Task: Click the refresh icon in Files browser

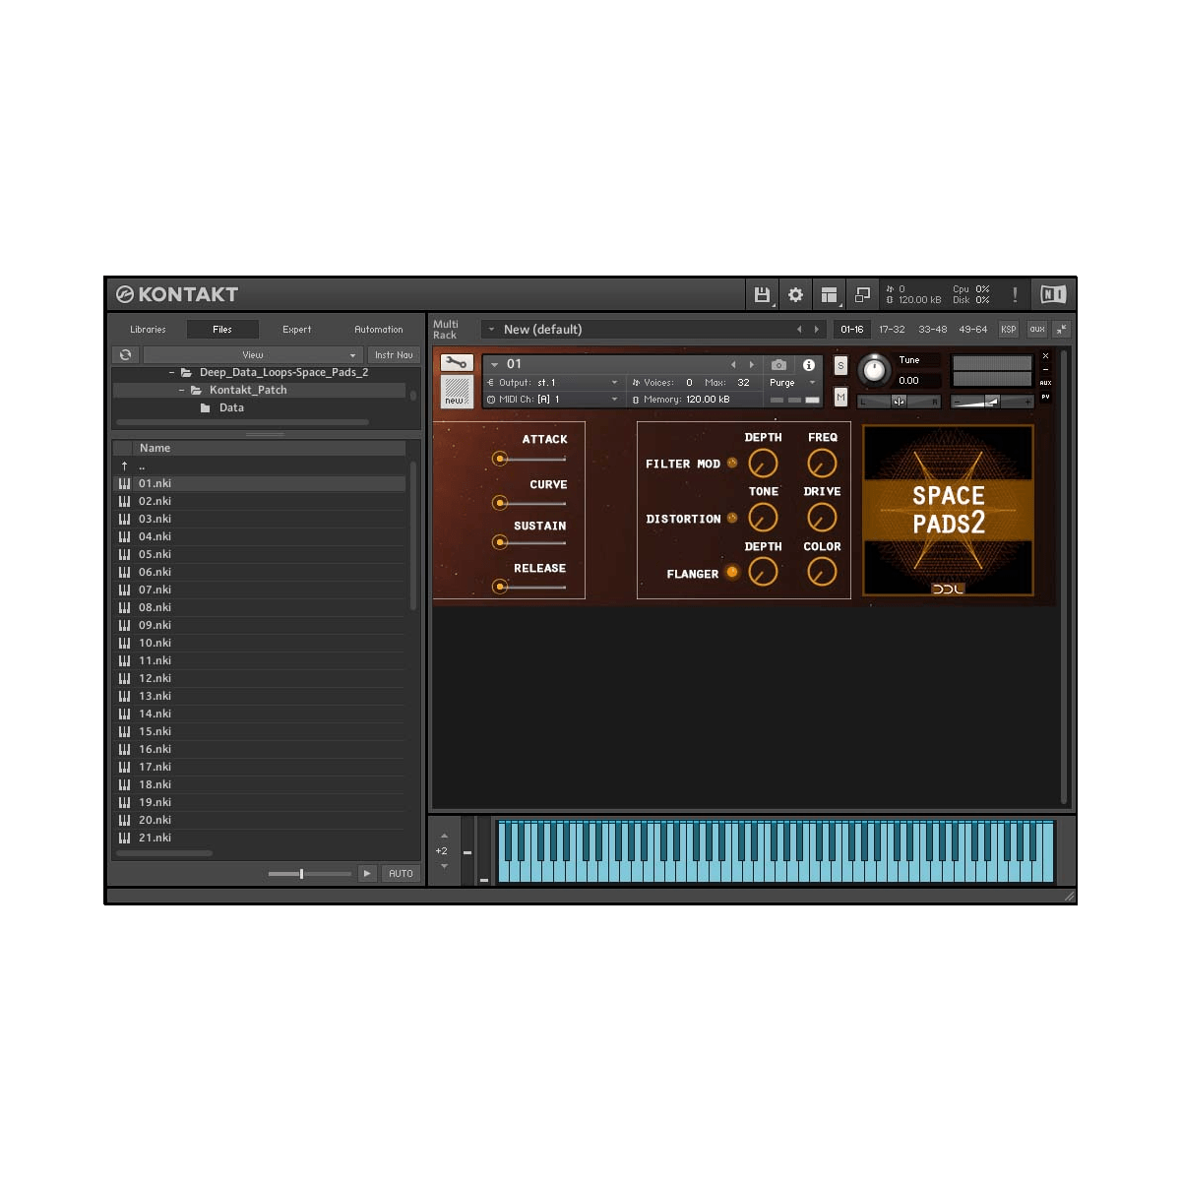Action: point(126,354)
